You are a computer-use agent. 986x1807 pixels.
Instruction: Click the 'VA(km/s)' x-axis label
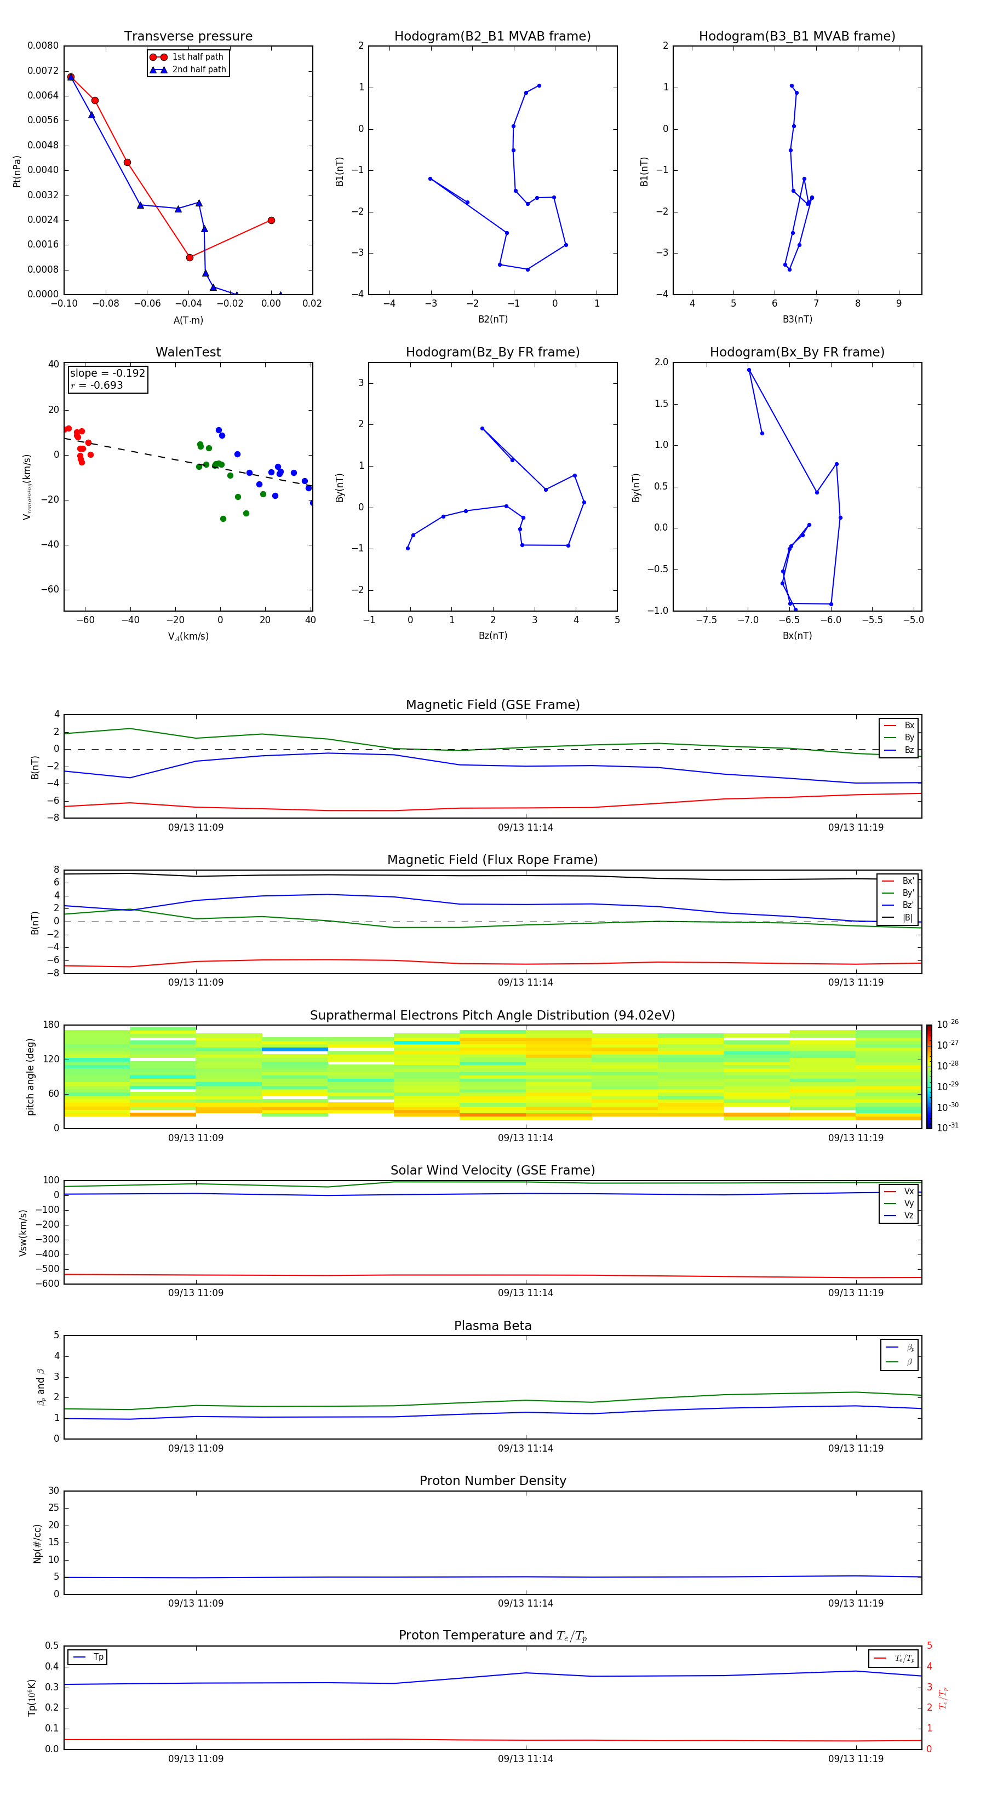click(x=188, y=636)
